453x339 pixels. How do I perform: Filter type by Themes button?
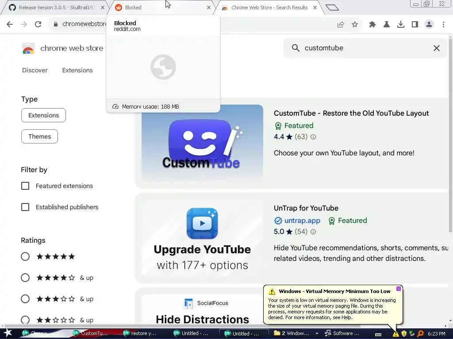click(x=39, y=137)
